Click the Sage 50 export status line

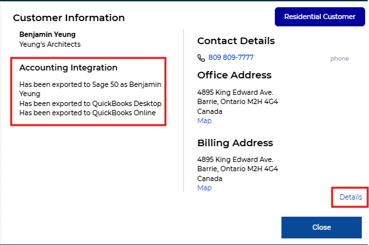point(90,89)
